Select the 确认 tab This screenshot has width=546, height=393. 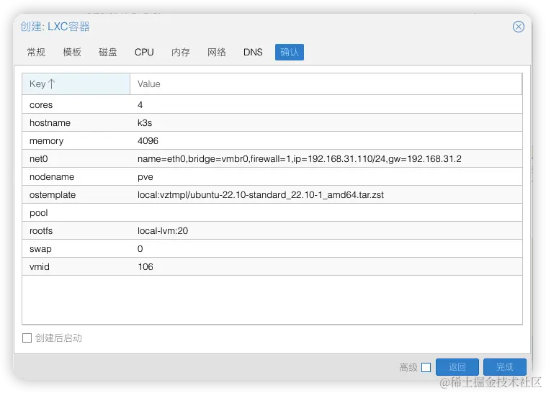pyautogui.click(x=290, y=53)
